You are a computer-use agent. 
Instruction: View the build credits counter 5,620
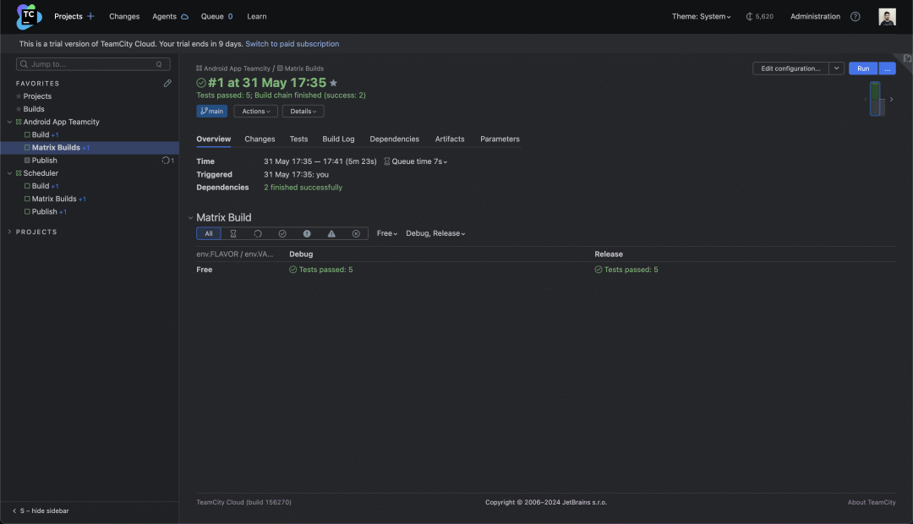point(760,16)
